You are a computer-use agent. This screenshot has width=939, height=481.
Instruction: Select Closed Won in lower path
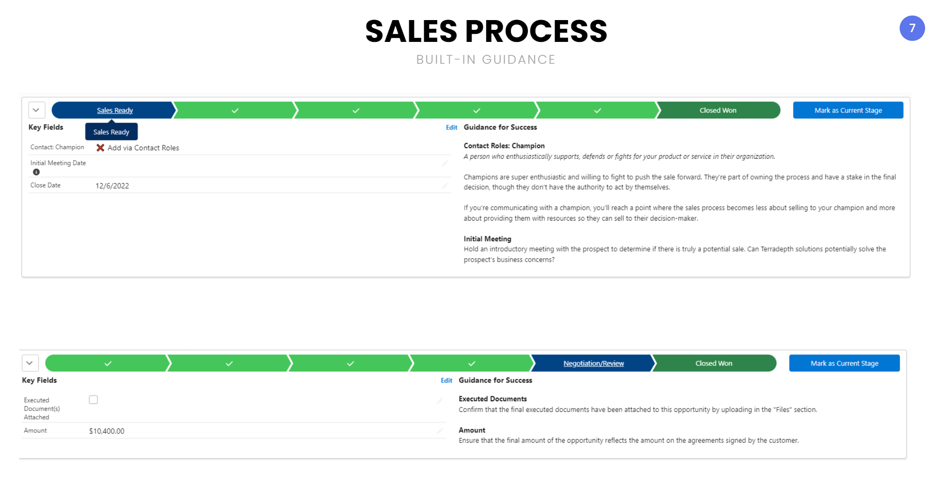[x=714, y=363]
